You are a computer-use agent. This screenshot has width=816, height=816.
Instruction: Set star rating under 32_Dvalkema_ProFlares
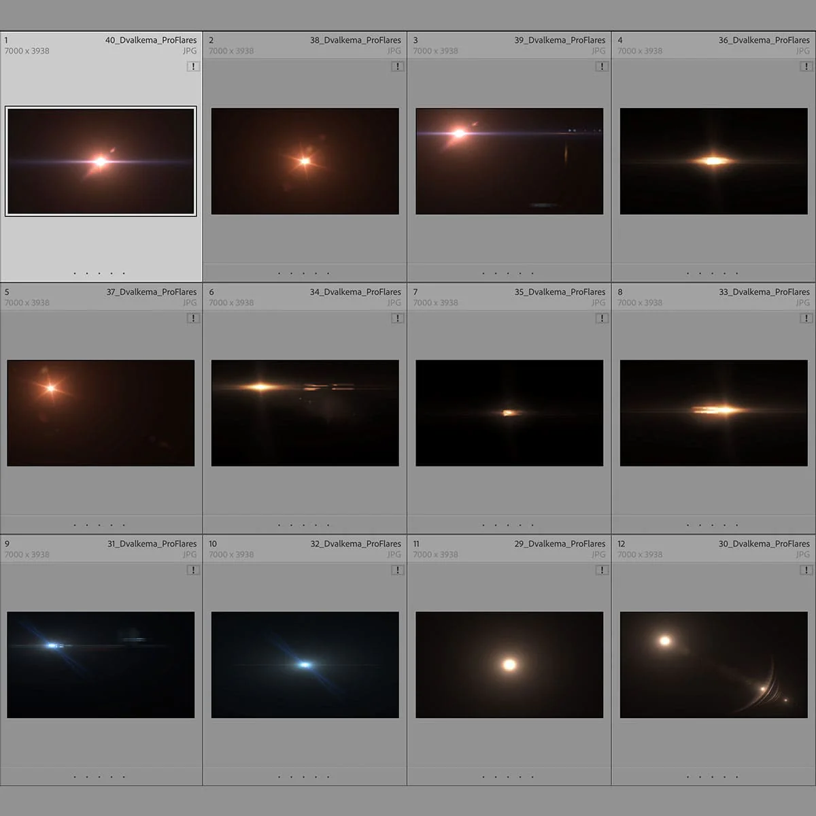303,777
